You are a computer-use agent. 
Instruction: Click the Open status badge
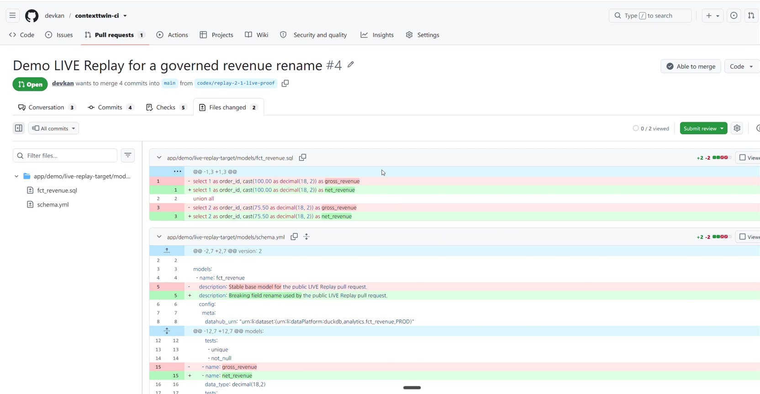point(30,84)
